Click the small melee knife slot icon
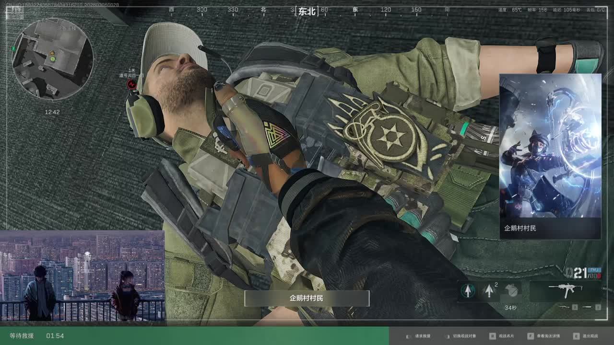 587,307
